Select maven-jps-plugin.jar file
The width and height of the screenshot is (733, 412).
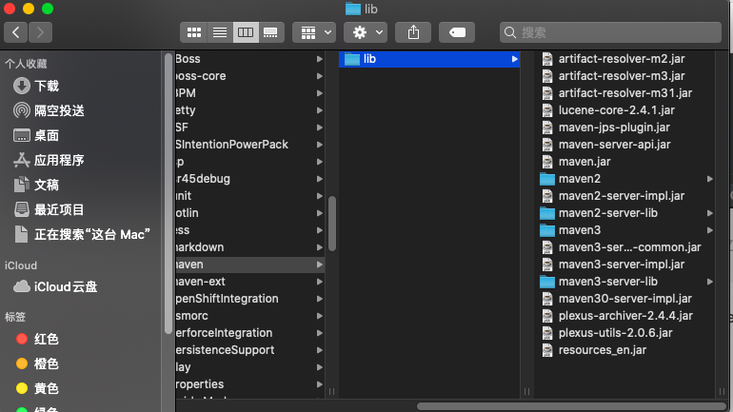tap(605, 128)
